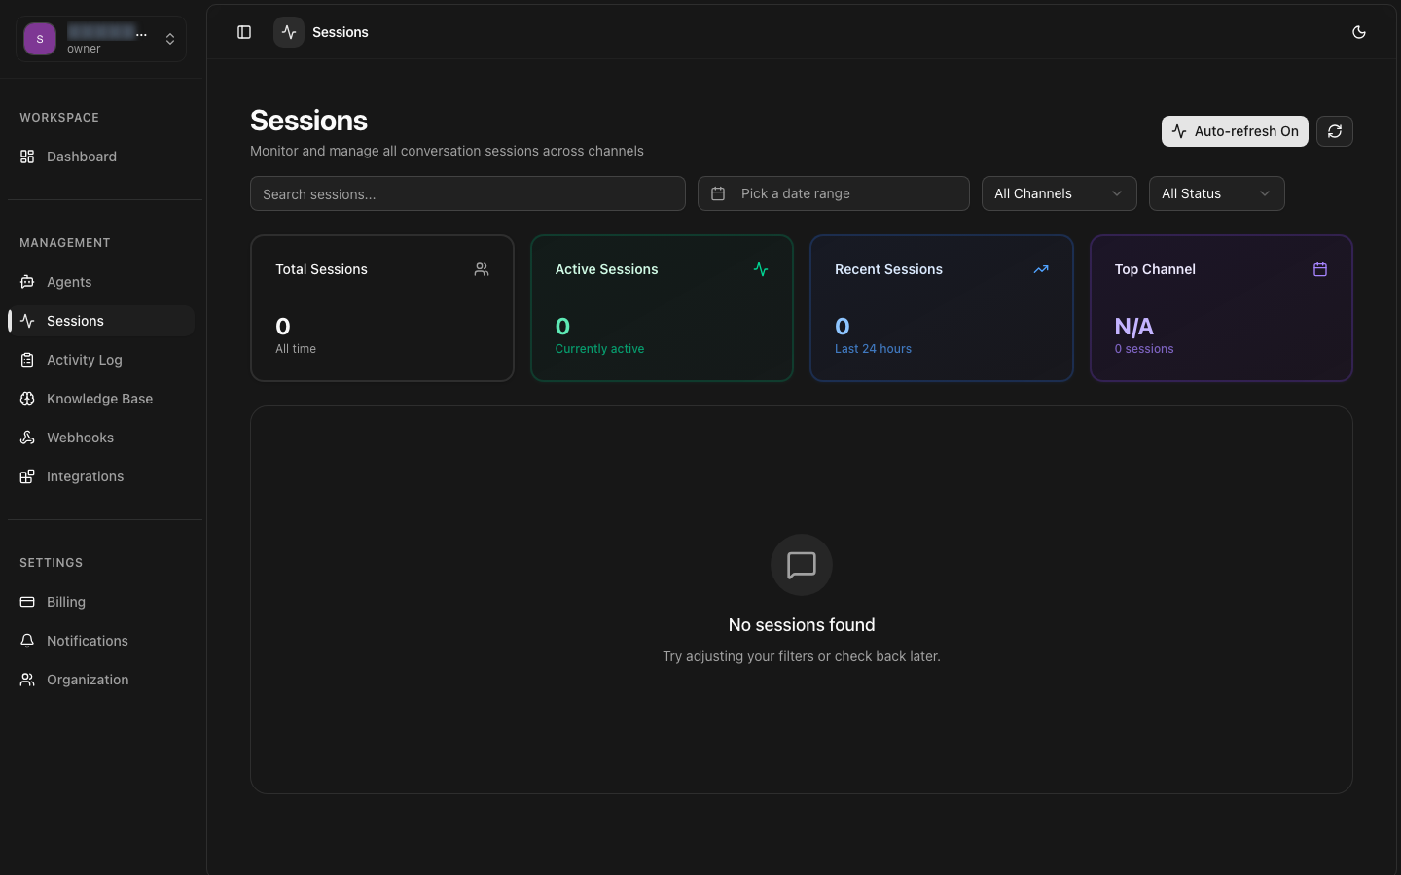
Task: Select Sessions item in sidebar
Action: coord(101,321)
